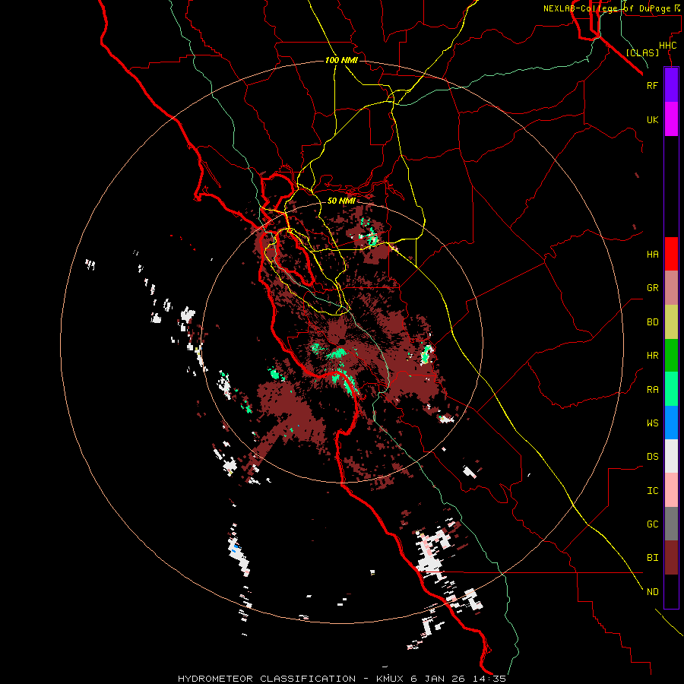Click the BI brown legend color block
The image size is (684, 684).
[x=671, y=558]
